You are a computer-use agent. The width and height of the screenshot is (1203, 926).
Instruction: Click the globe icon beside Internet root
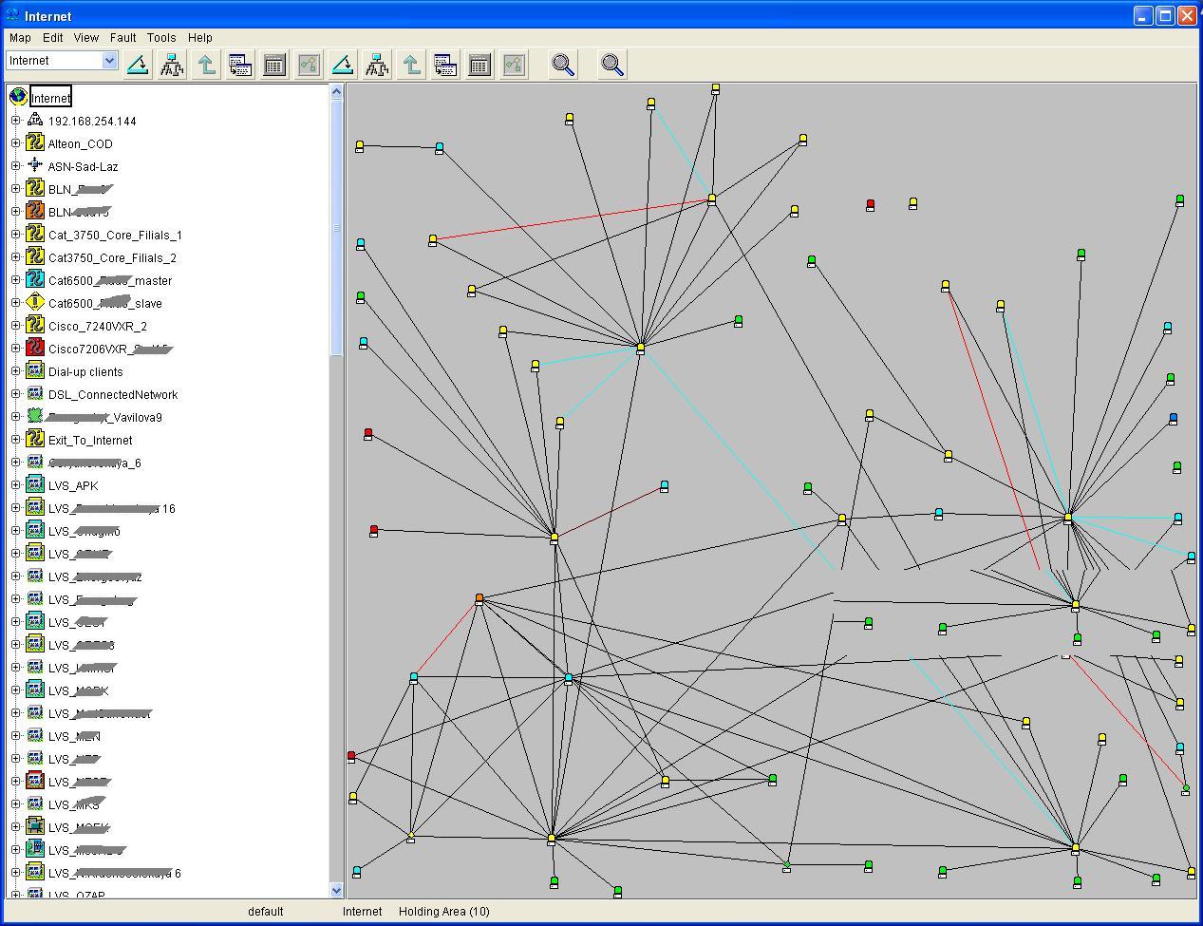[x=18, y=97]
